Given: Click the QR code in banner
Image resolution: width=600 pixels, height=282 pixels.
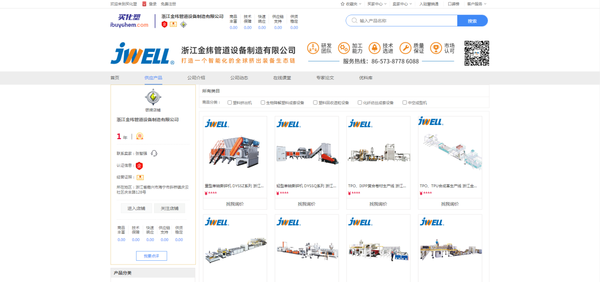Looking at the screenshot, I should click(x=477, y=53).
